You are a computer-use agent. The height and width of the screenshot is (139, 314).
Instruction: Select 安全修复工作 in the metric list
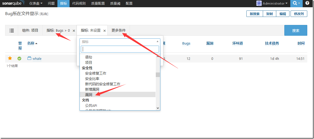(118, 73)
